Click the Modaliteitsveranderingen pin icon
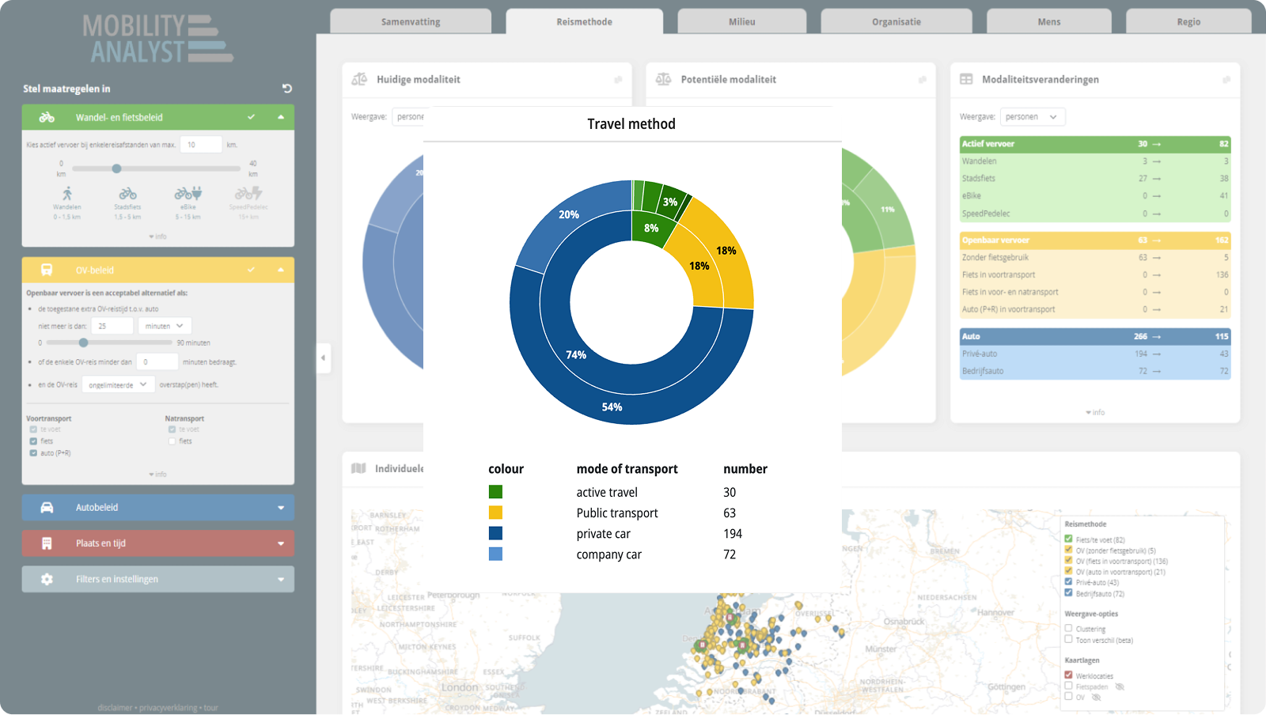1266x715 pixels. click(x=1226, y=80)
